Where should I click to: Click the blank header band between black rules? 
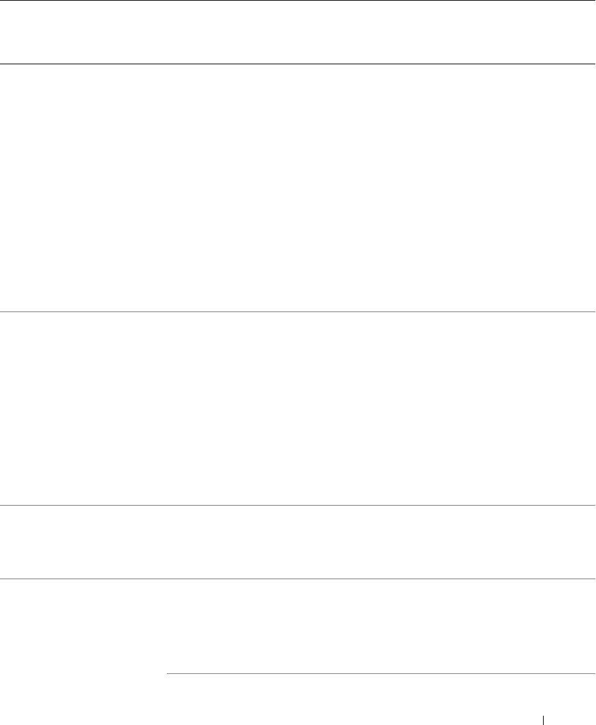298,32
